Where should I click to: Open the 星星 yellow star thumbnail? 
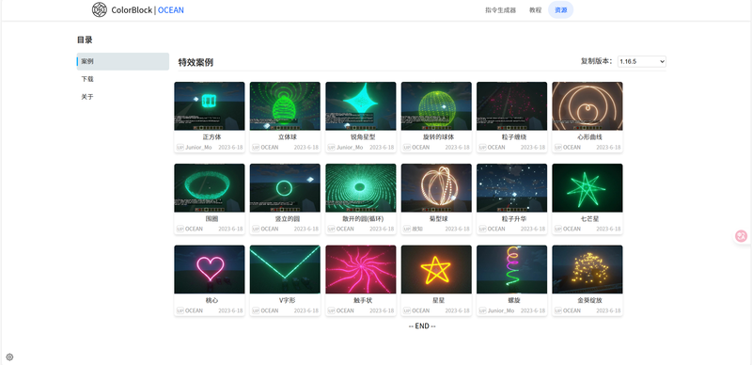436,269
